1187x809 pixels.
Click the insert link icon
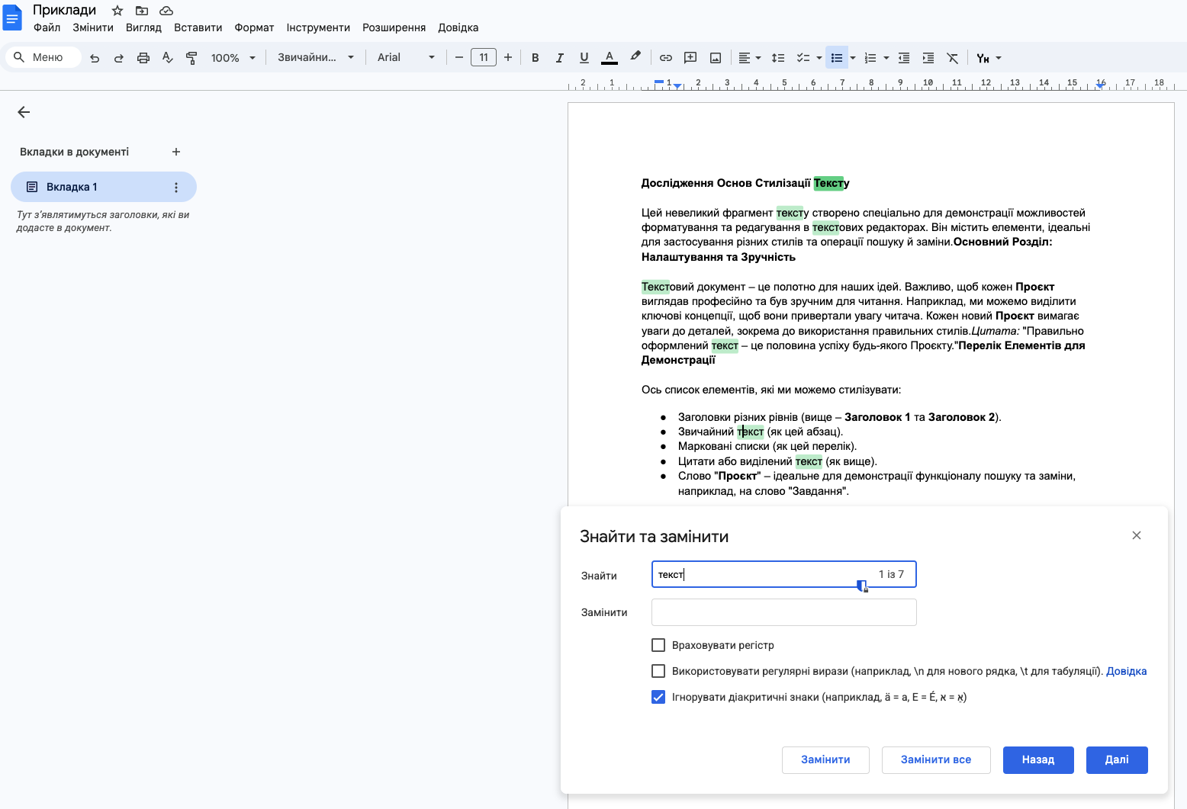pos(665,58)
